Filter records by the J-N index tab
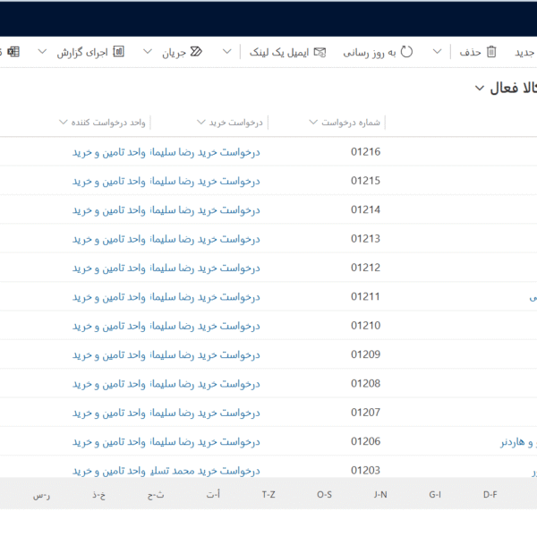The image size is (537, 537). pyautogui.click(x=380, y=494)
